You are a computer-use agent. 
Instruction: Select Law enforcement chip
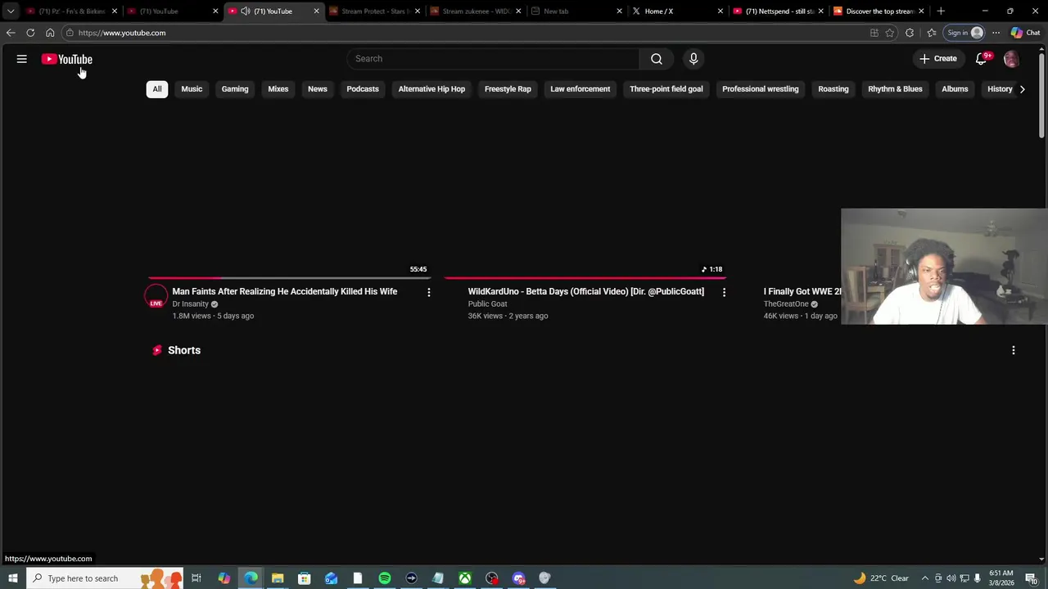[x=580, y=89]
